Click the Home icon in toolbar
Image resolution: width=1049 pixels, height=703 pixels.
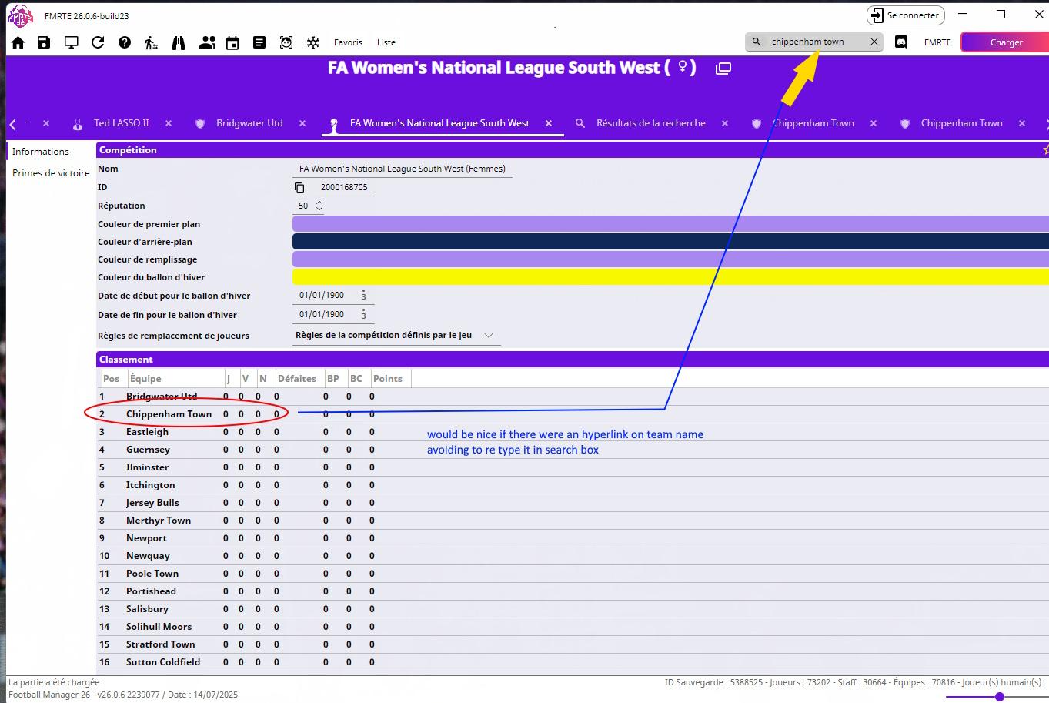tap(18, 42)
